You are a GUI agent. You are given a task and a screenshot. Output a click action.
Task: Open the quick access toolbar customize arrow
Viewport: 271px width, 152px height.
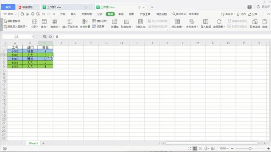point(54,14)
